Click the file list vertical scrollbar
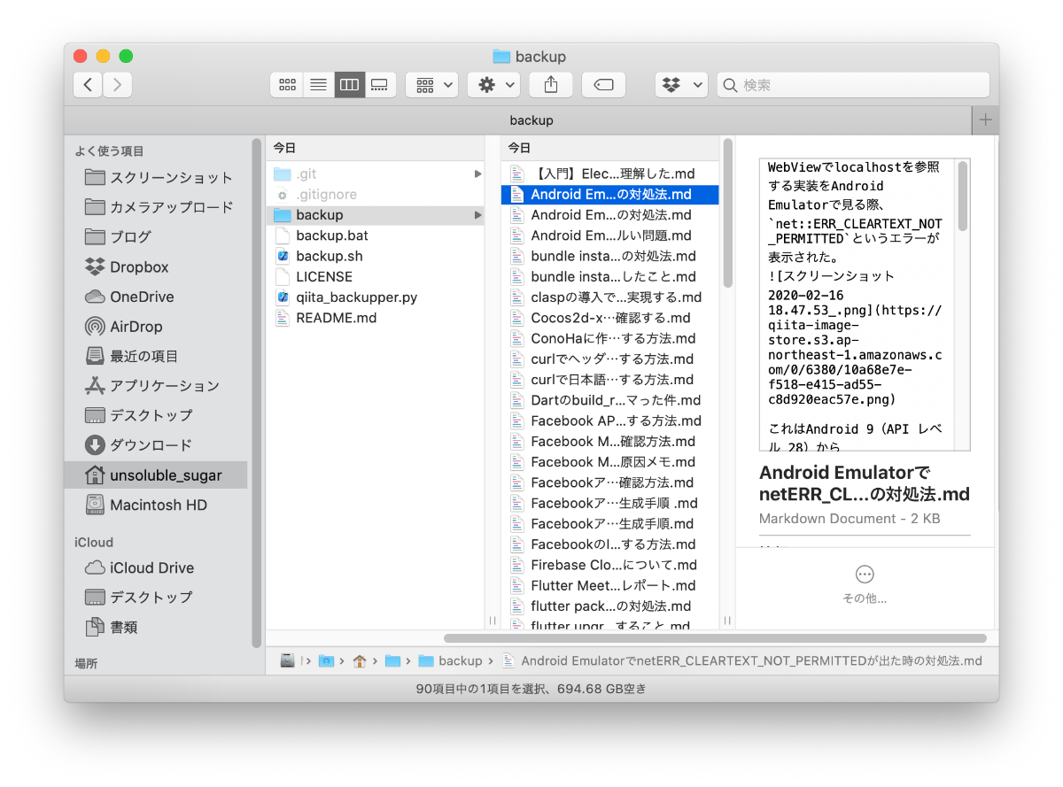 (728, 213)
